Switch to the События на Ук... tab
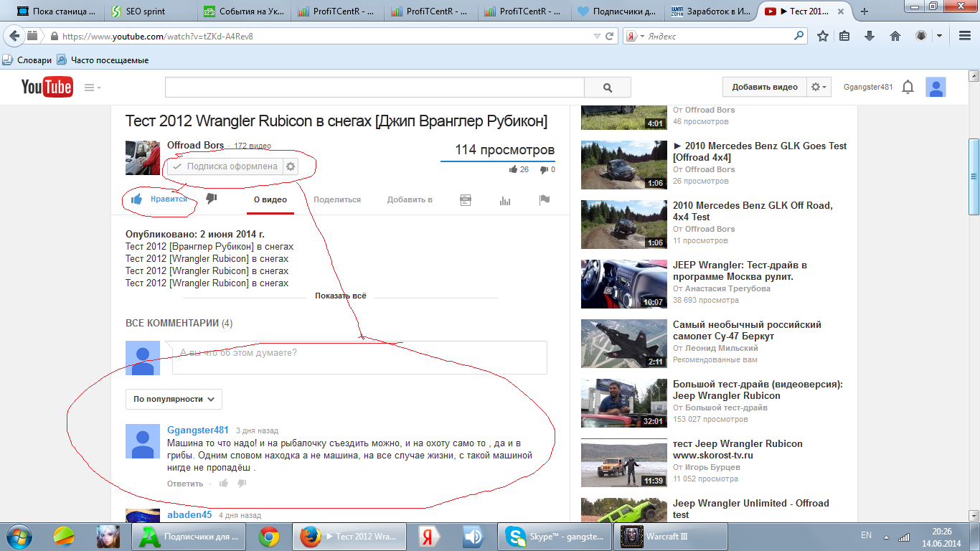Viewport: 980px width, 551px height. [x=241, y=11]
